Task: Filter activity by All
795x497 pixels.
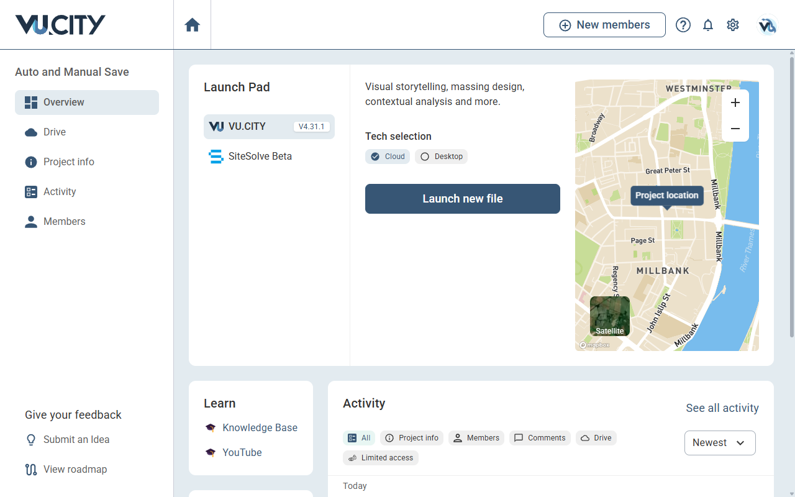Action: click(359, 438)
